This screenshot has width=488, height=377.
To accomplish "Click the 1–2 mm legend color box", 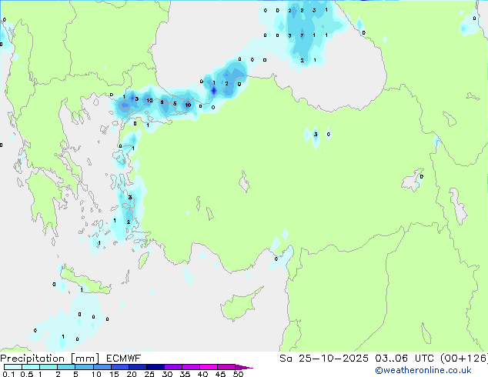I will coord(48,367).
